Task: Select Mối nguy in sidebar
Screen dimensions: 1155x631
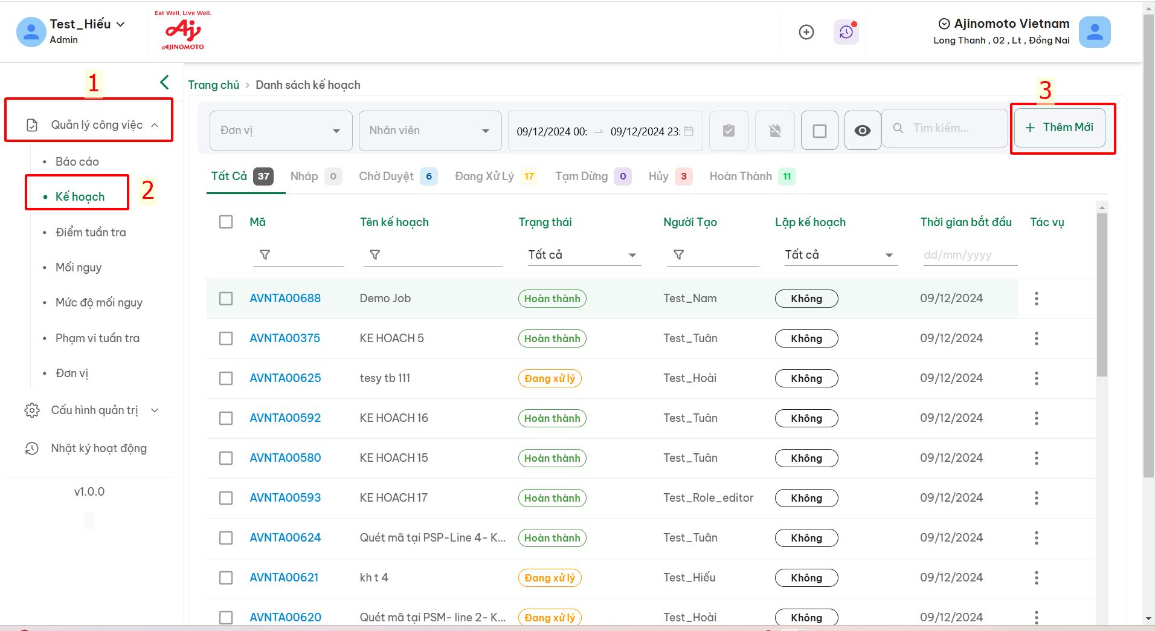Action: pos(79,268)
